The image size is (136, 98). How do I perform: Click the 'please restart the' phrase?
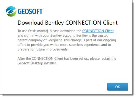(103, 59)
